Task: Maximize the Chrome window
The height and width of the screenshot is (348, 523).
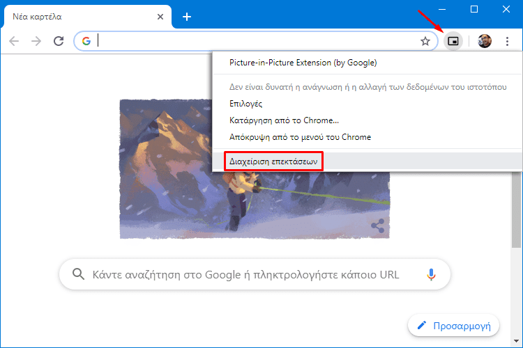Action: [474, 9]
